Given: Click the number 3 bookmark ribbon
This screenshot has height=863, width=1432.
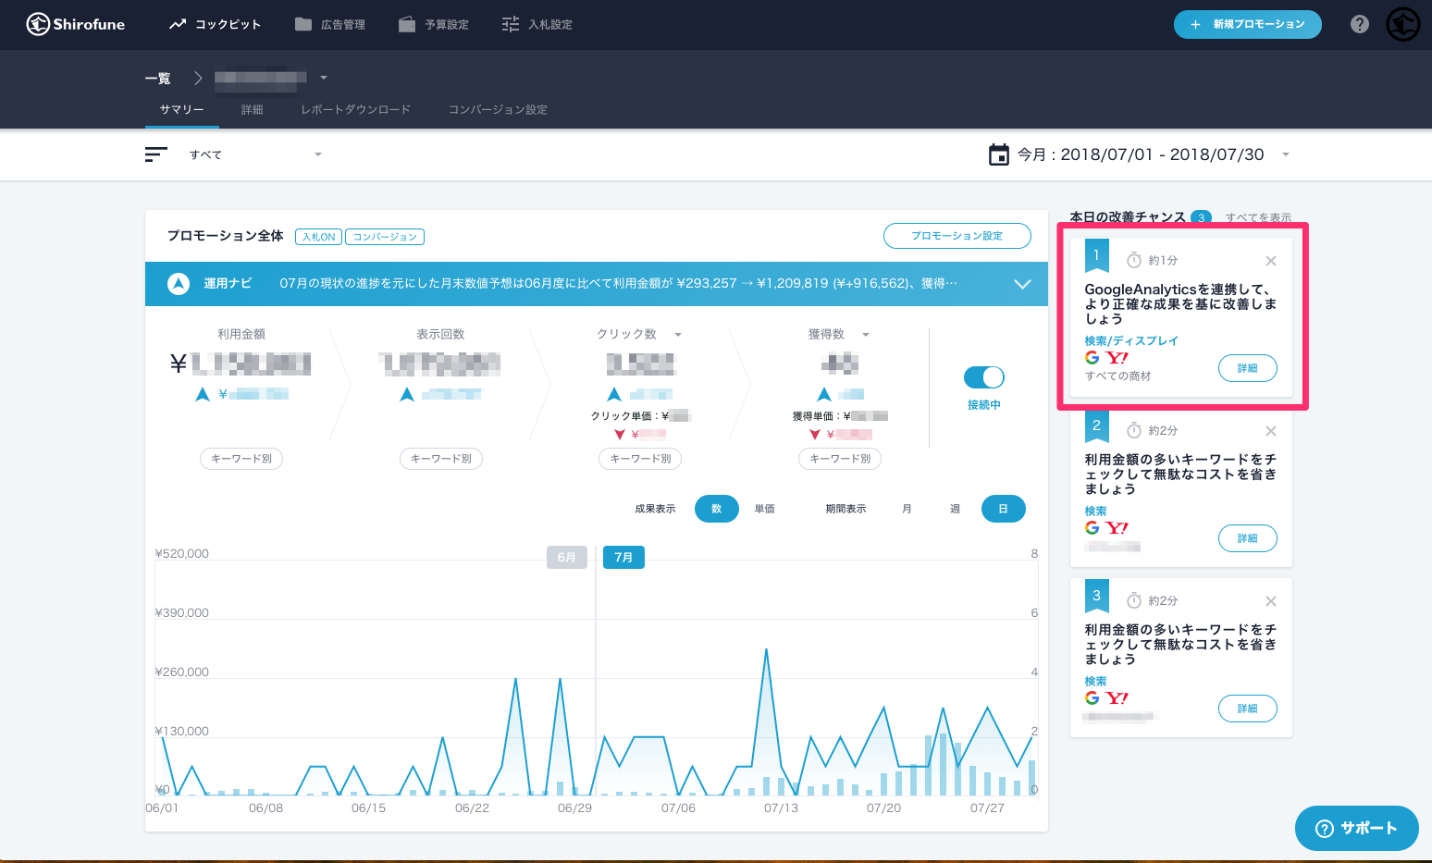Looking at the screenshot, I should pyautogui.click(x=1096, y=597).
